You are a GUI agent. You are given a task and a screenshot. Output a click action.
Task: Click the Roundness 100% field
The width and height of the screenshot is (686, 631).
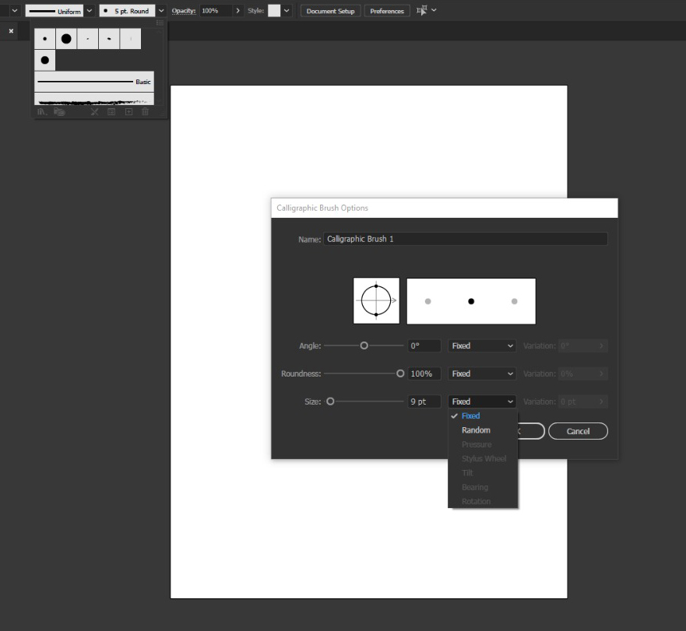[x=424, y=373]
